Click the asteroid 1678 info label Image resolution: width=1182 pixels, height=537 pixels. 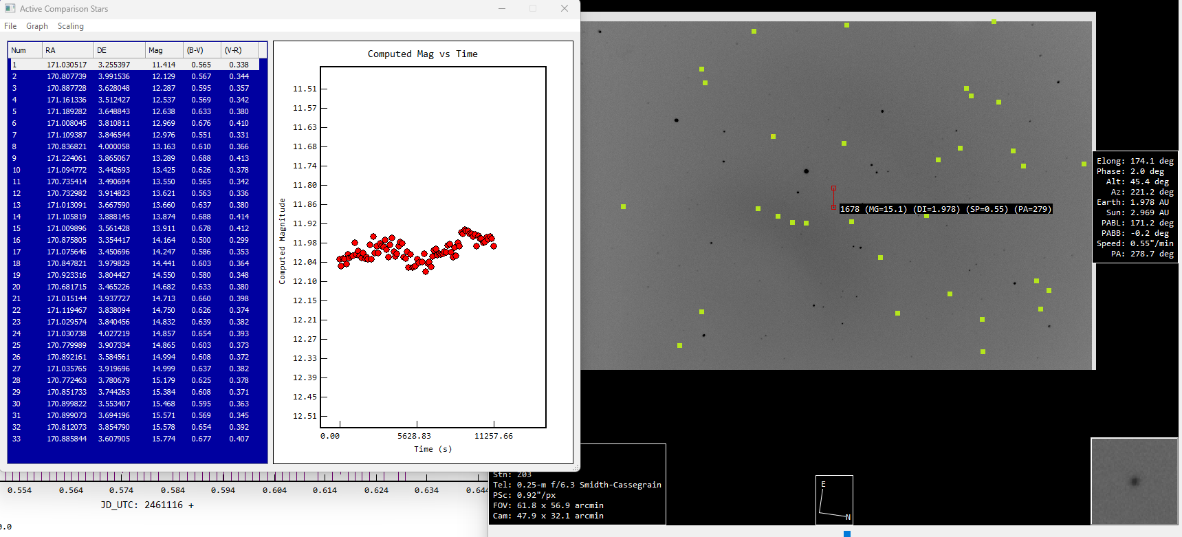[x=945, y=209]
